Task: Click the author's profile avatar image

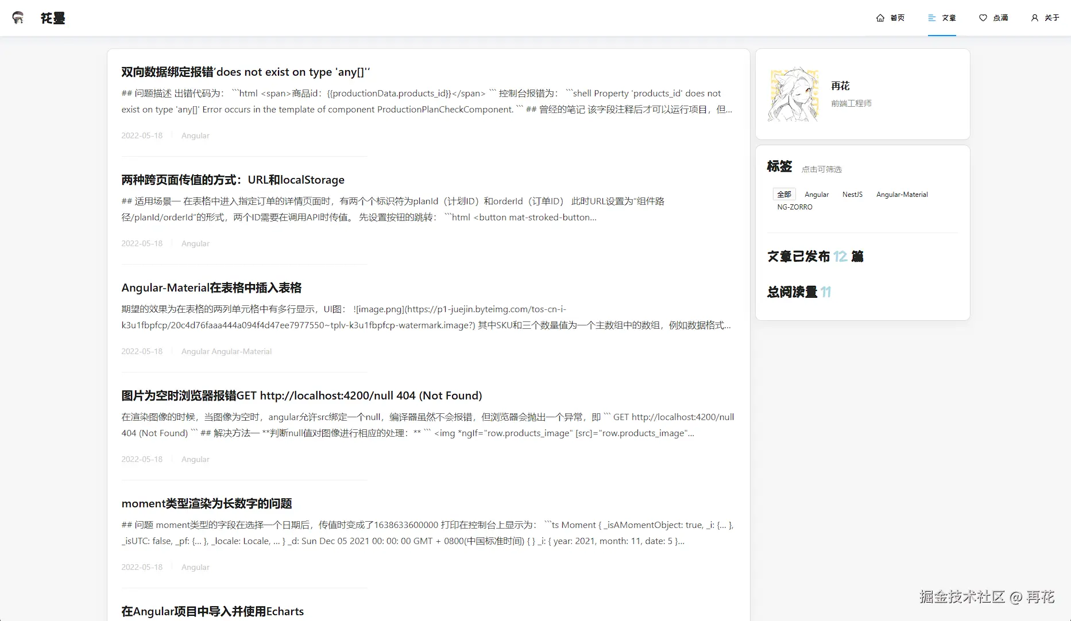Action: (794, 95)
